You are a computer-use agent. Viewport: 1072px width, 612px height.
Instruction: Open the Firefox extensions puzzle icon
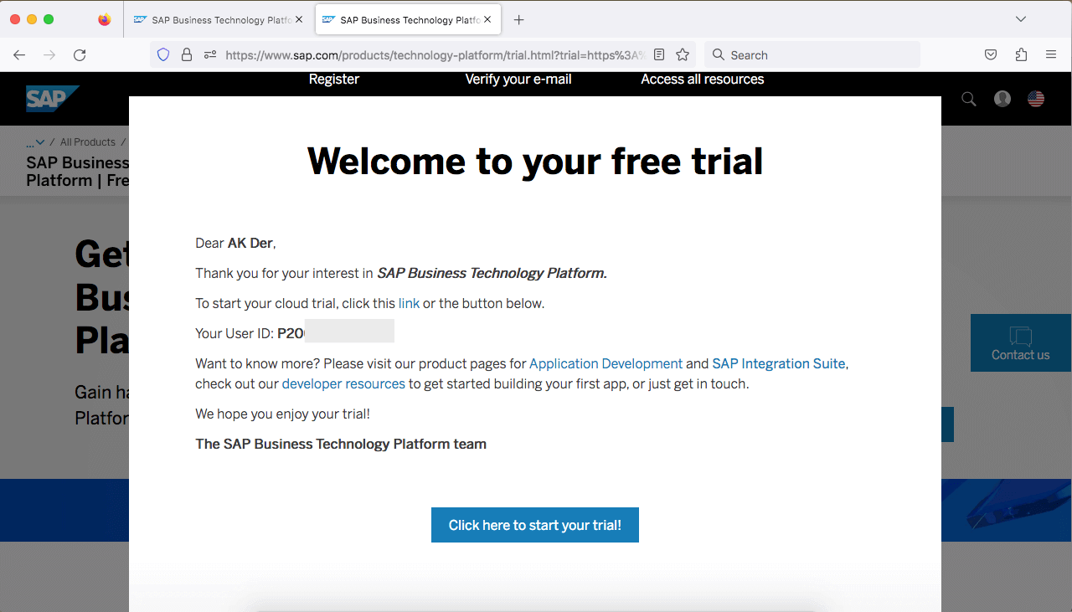[1021, 55]
